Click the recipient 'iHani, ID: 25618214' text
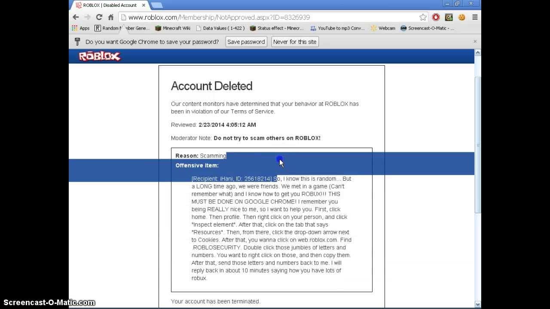This screenshot has width=550, height=309. (232, 179)
